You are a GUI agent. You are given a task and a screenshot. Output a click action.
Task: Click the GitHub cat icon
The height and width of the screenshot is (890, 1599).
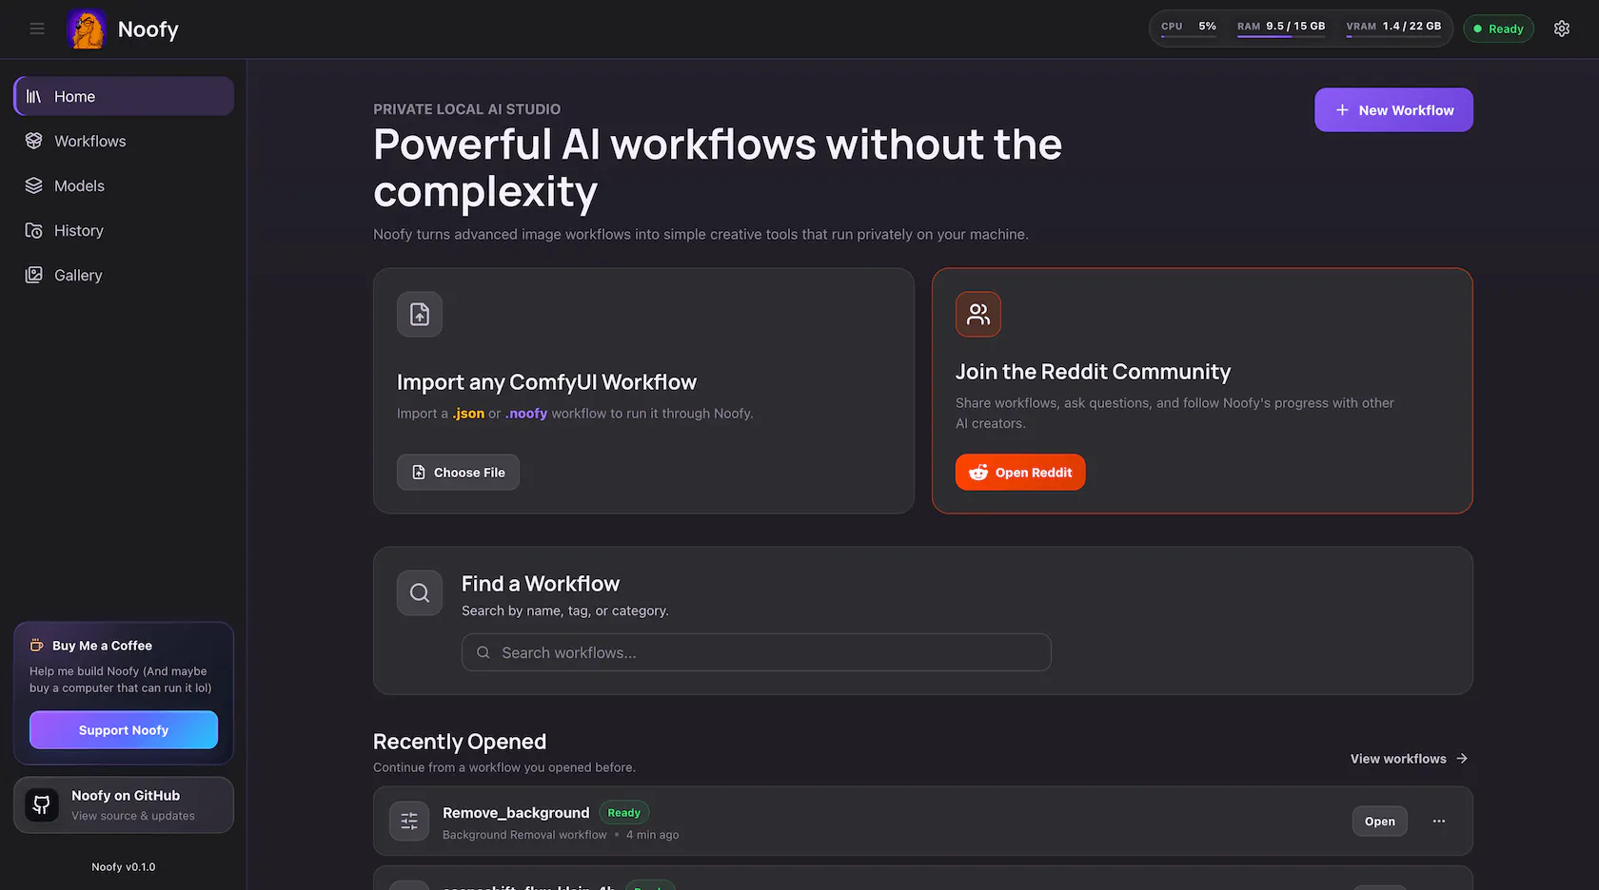tap(42, 805)
